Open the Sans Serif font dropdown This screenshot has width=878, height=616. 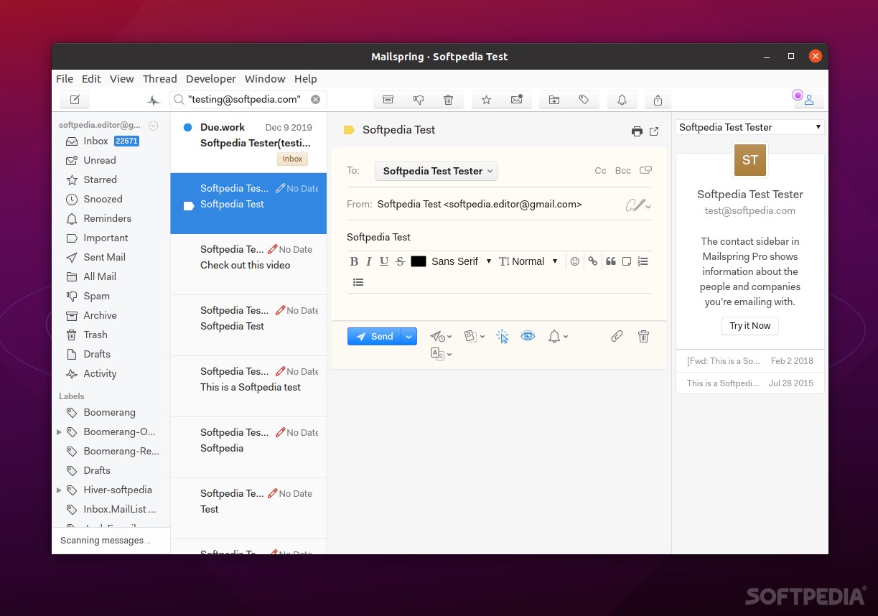pyautogui.click(x=462, y=261)
